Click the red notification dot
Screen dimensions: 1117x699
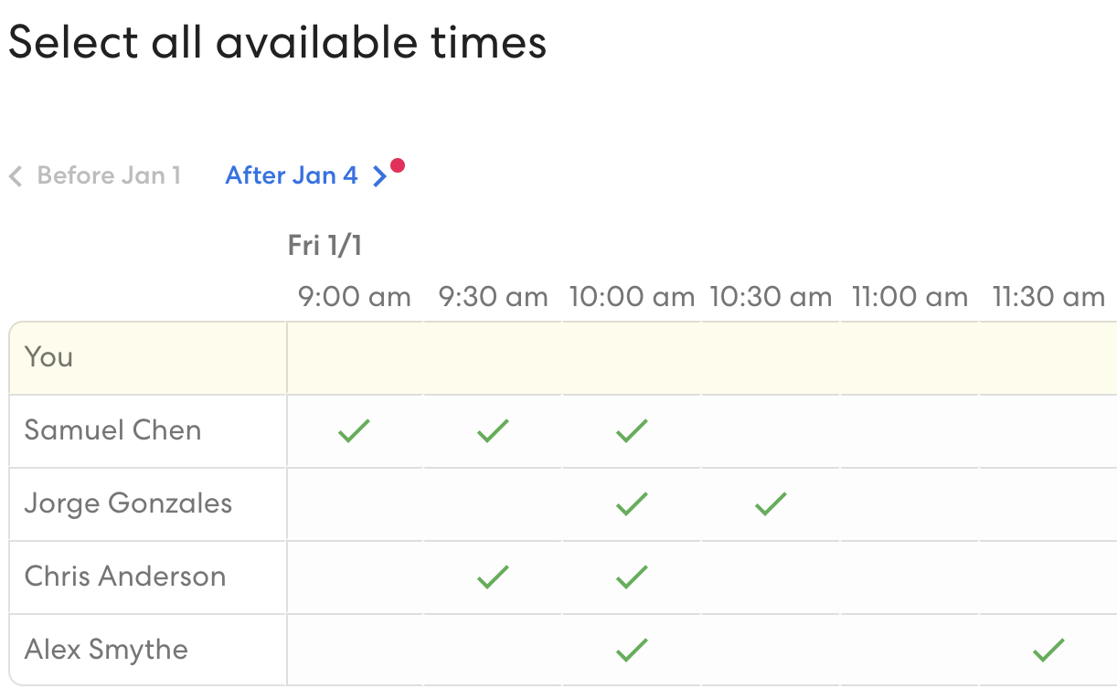coord(397,165)
